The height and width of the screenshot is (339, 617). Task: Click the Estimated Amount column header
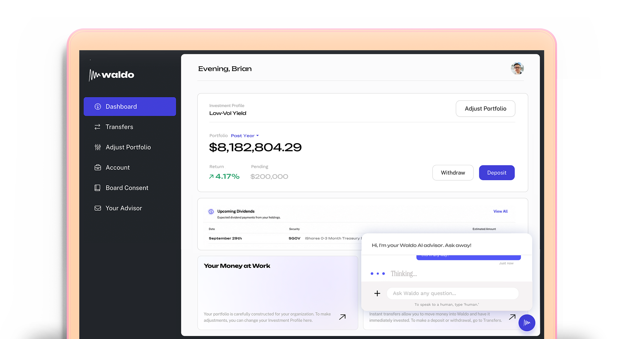484,229
